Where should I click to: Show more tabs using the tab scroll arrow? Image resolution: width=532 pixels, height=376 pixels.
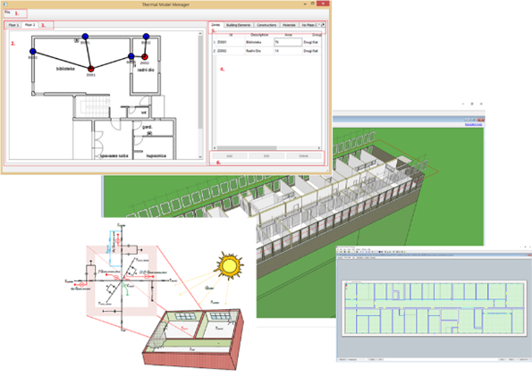324,25
